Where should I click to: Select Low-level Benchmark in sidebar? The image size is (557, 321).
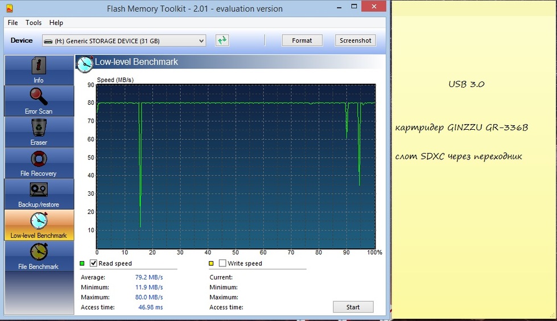(x=39, y=225)
